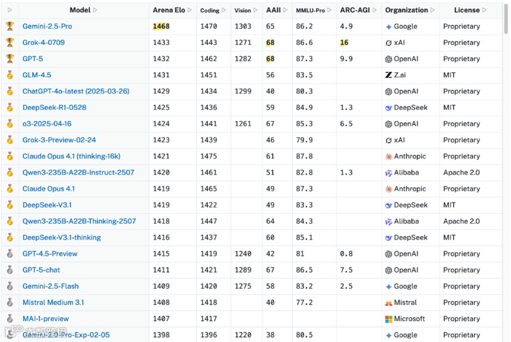Open the GPT-5-chat model link
The width and height of the screenshot is (511, 342).
coord(41,270)
